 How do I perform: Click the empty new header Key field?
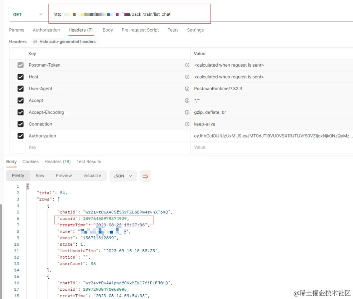[108, 147]
